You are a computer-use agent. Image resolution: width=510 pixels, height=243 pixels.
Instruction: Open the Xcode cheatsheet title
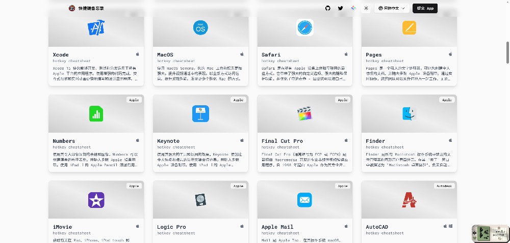tap(61, 55)
